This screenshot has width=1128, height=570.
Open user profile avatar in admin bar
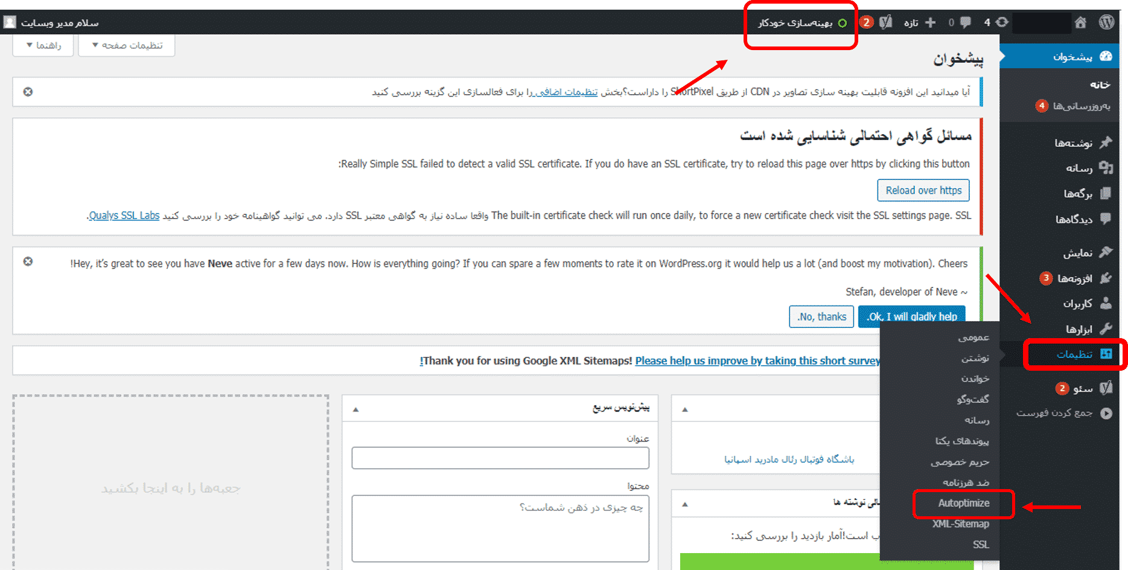[x=10, y=22]
